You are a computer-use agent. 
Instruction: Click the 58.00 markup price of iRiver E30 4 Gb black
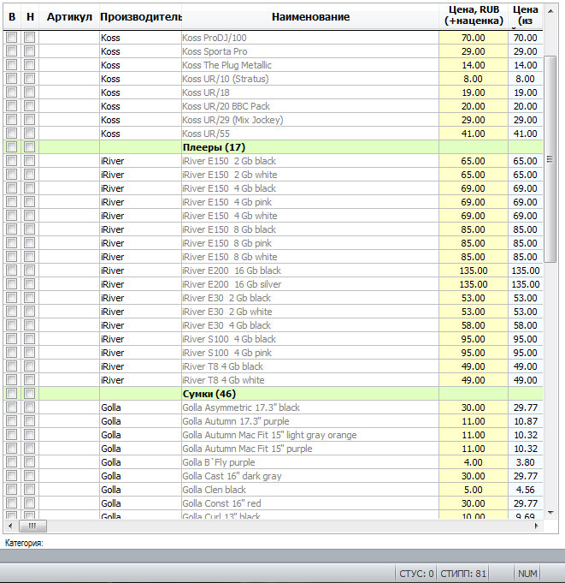tap(474, 325)
